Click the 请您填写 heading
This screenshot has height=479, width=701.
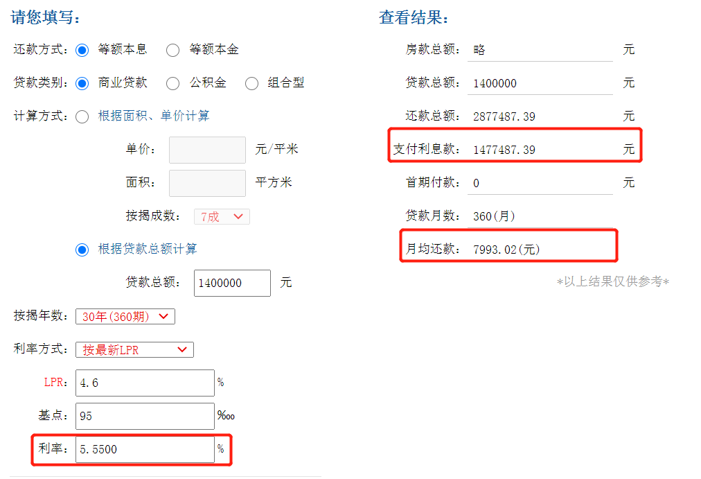[x=46, y=17]
